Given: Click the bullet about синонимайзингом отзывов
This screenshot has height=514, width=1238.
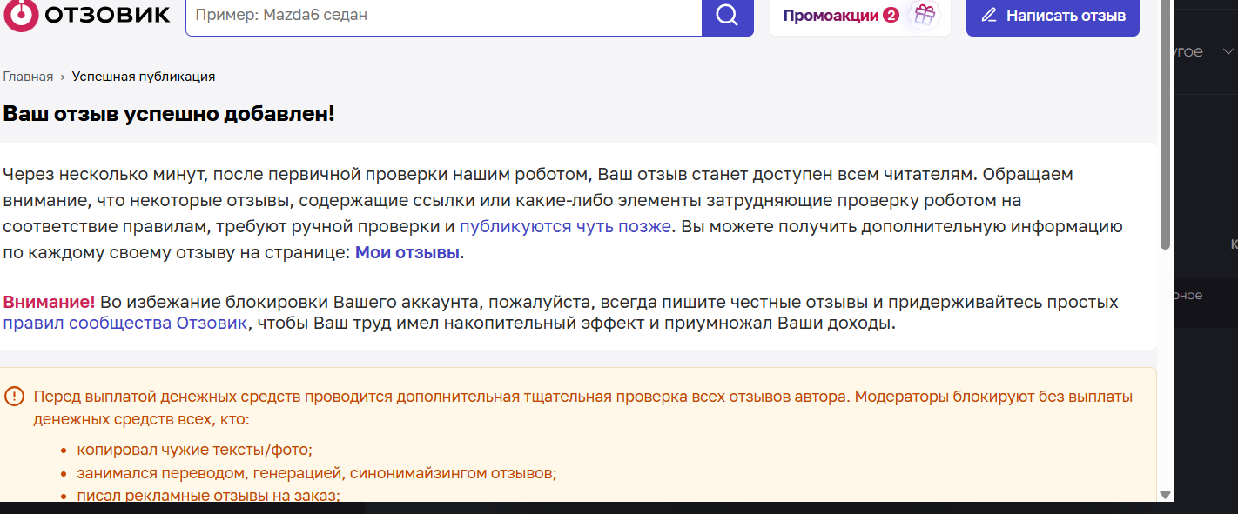Looking at the screenshot, I should coord(317,473).
